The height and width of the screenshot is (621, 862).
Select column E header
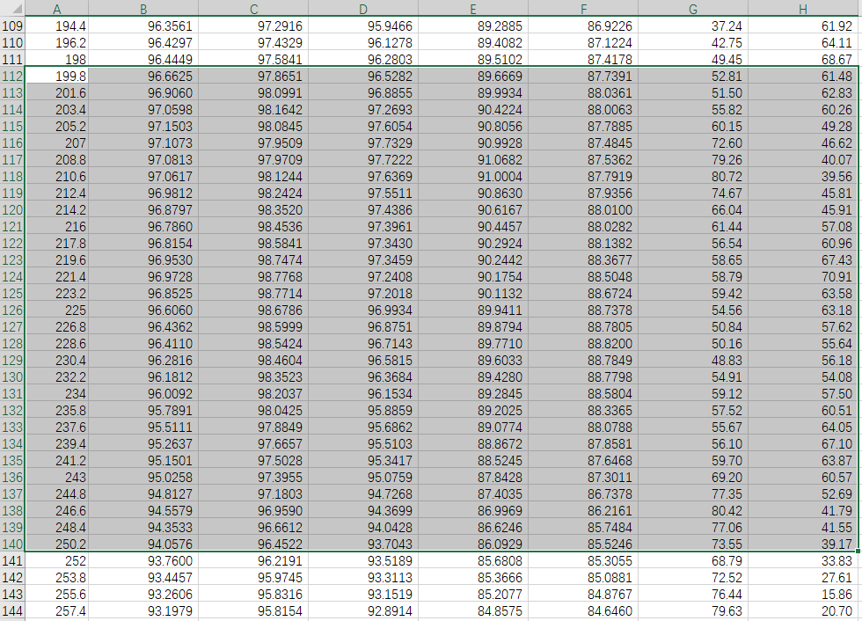tap(473, 8)
